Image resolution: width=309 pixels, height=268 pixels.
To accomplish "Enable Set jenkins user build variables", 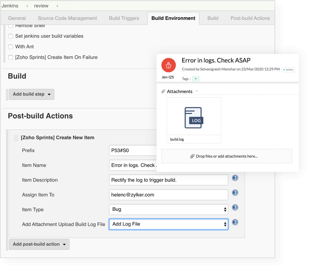I will click(x=11, y=36).
